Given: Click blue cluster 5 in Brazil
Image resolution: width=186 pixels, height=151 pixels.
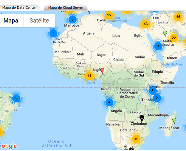Looking at the screenshot, I should 16,98.
